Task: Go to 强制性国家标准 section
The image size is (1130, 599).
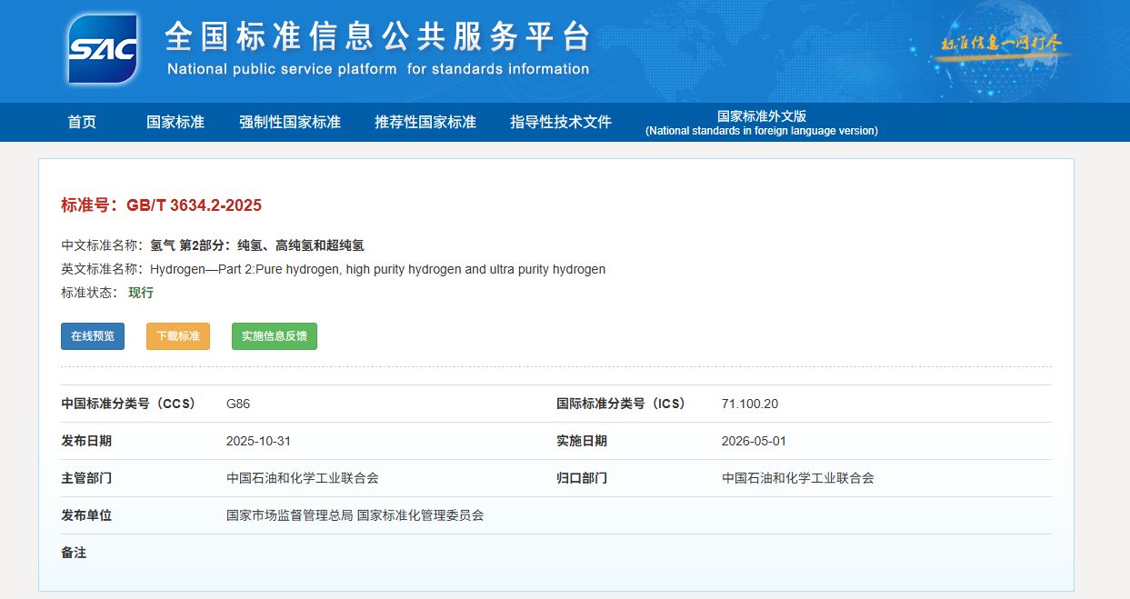Action: 290,122
